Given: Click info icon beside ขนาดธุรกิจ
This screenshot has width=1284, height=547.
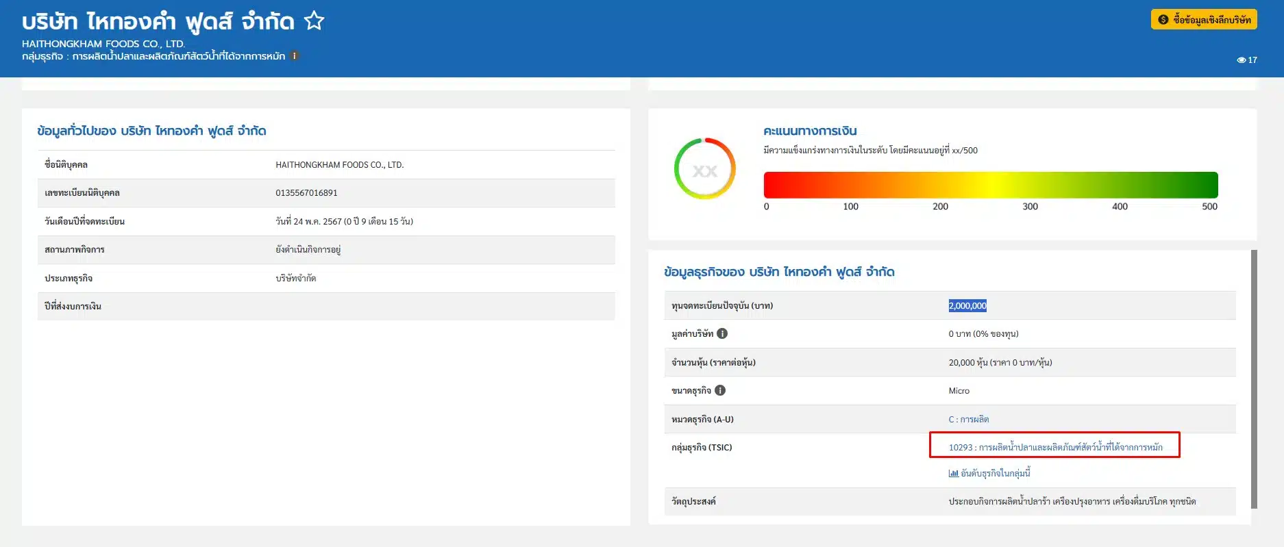Looking at the screenshot, I should (720, 390).
